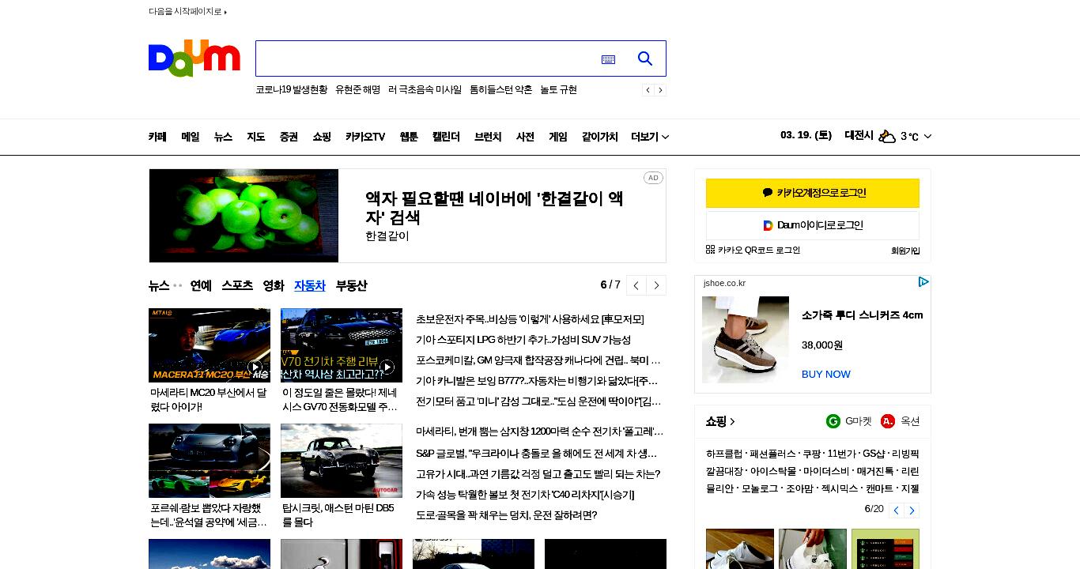The width and height of the screenshot is (1080, 569).
Task: Go to previous news section page
Action: click(636, 285)
